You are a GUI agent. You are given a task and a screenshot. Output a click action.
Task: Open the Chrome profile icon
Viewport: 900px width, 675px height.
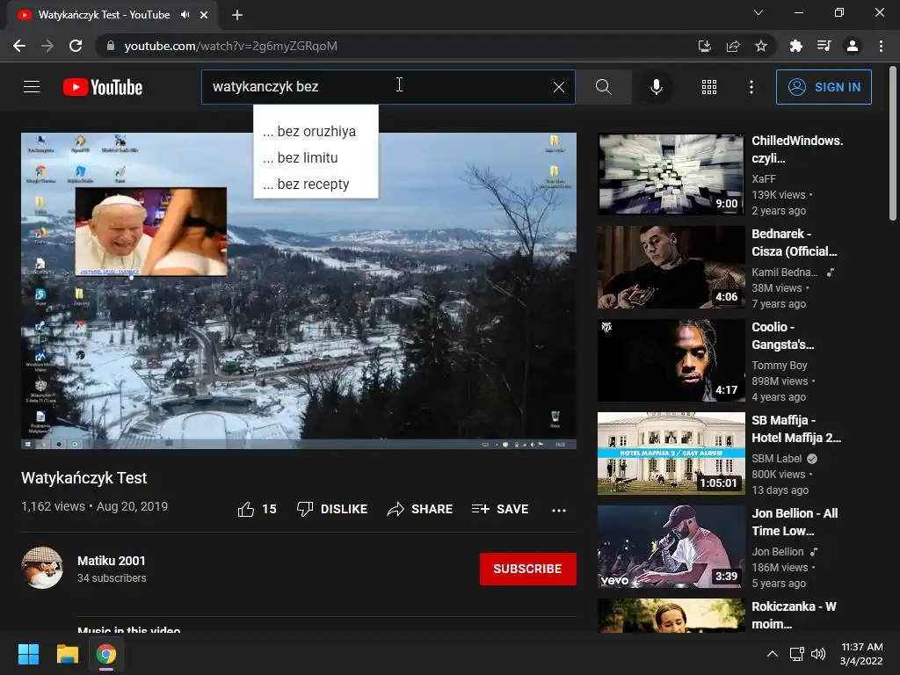[x=853, y=46]
